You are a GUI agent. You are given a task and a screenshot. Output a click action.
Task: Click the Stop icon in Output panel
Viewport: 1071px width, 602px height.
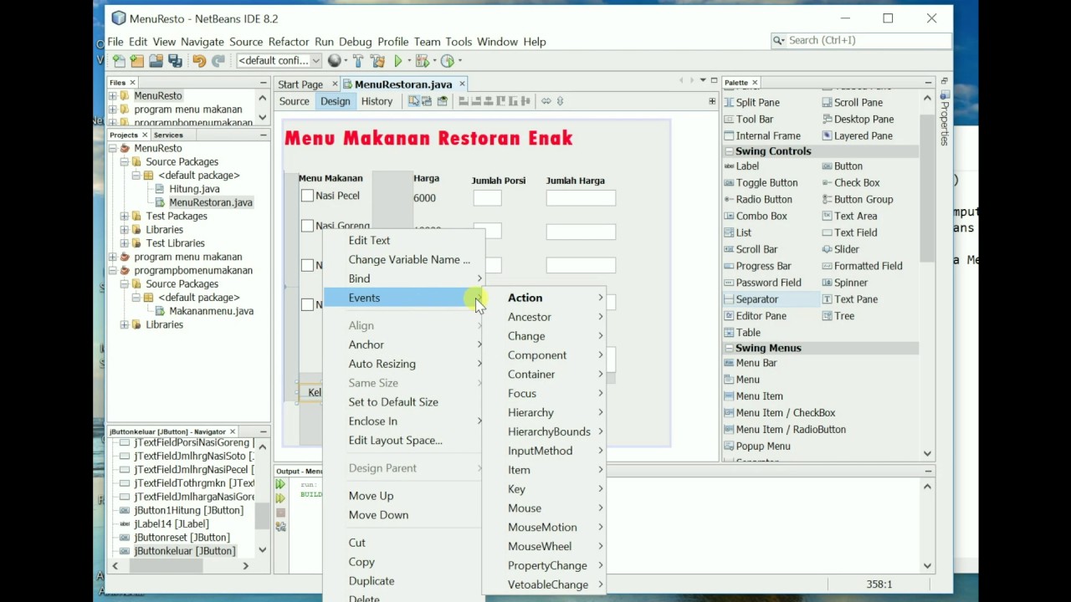[280, 513]
